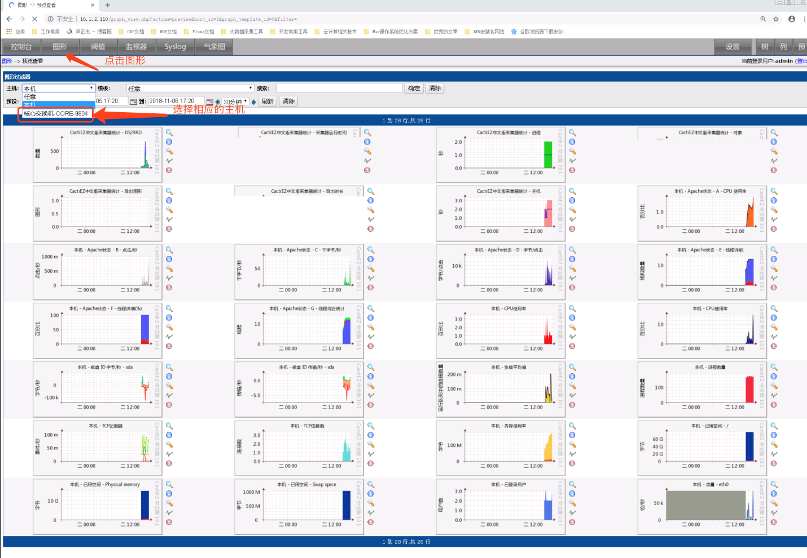Open the 本机 已用空间 Physical memory graph

coord(98,506)
